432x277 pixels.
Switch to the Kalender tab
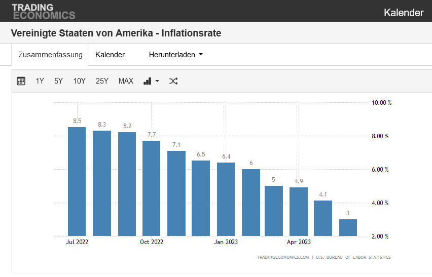click(x=110, y=55)
